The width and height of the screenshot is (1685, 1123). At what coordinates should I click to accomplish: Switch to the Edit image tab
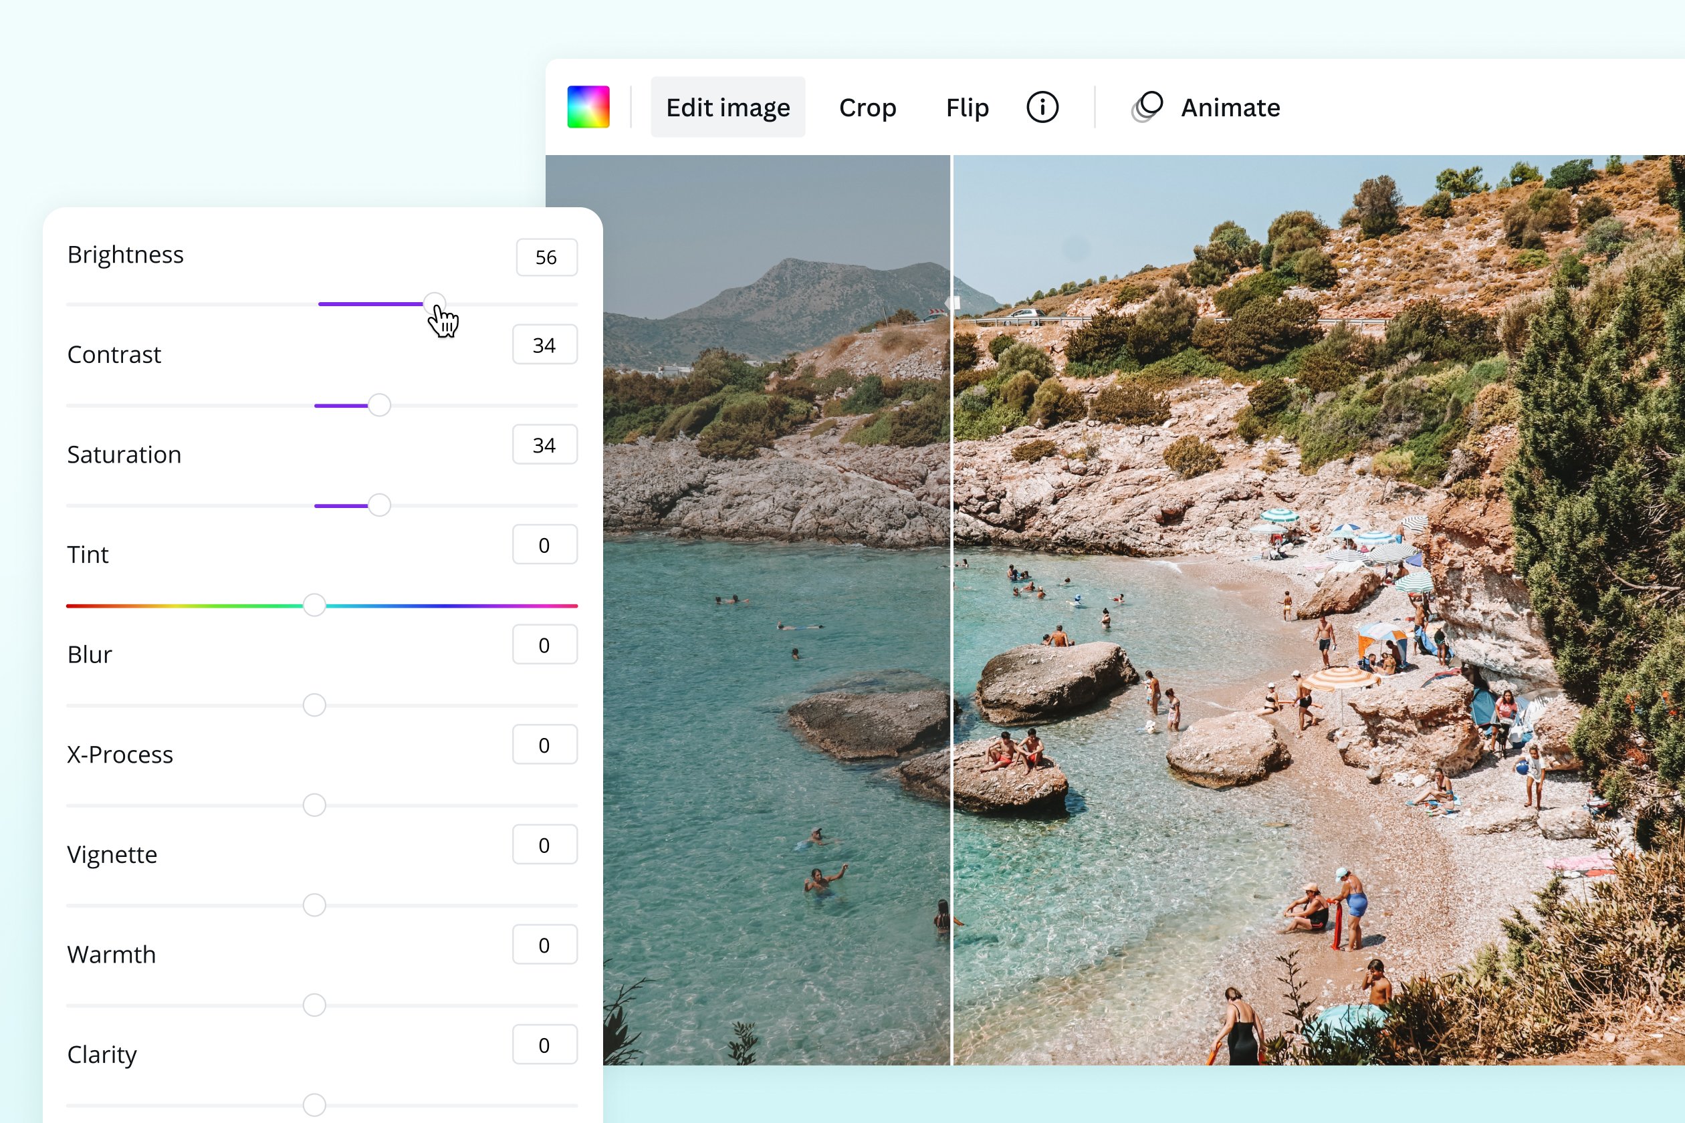click(727, 106)
